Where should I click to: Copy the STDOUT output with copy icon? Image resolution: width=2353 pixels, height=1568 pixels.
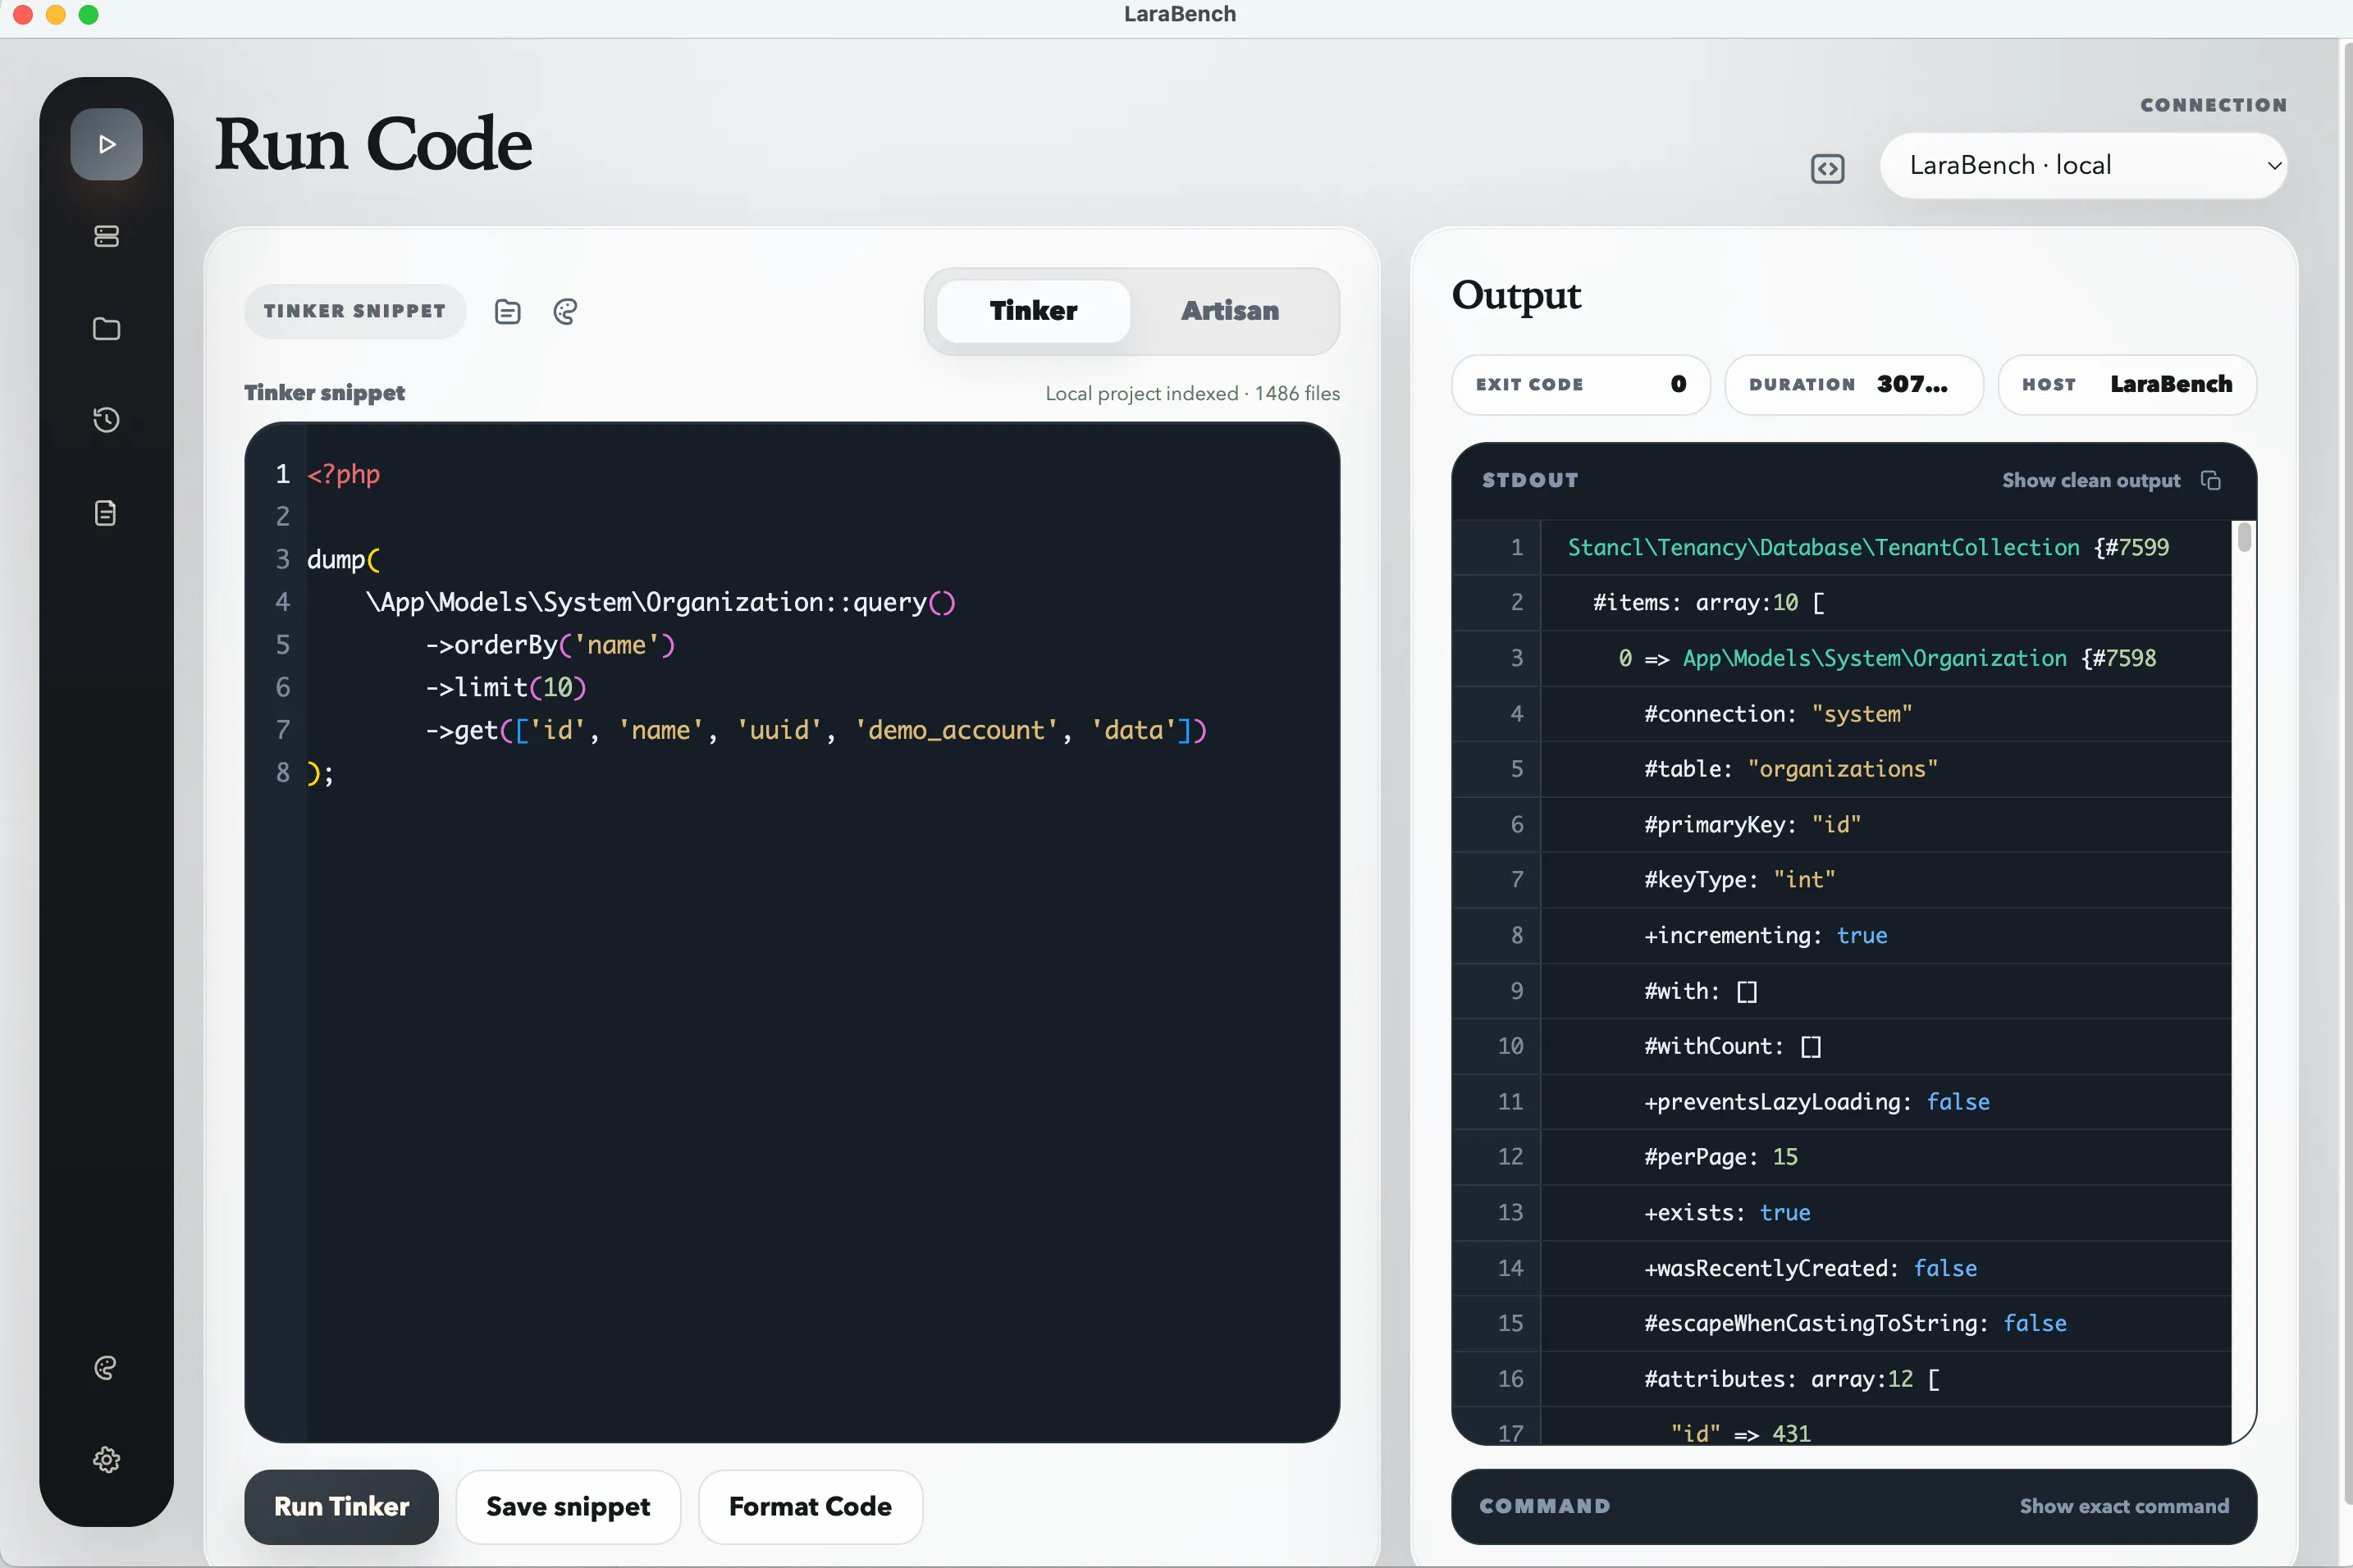click(x=2210, y=481)
